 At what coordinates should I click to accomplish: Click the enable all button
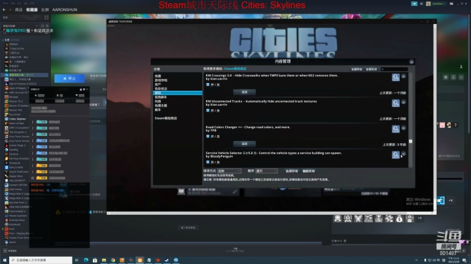coord(357,69)
